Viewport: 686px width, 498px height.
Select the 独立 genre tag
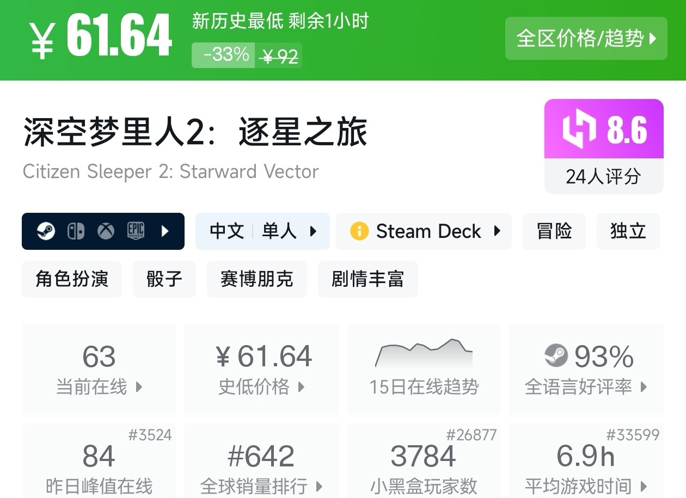(628, 231)
